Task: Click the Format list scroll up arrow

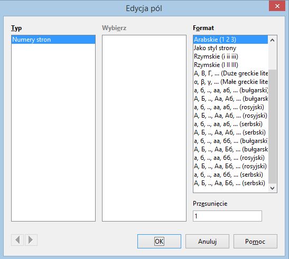Action: tap(272, 40)
